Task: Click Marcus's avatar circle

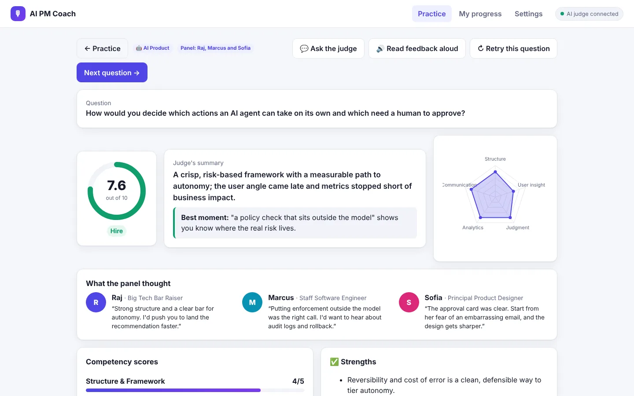Action: click(x=252, y=302)
